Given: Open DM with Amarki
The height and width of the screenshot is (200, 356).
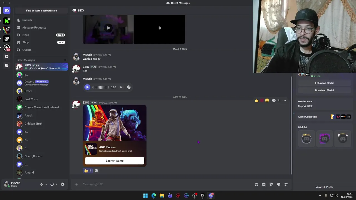Looking at the screenshot, I should point(41,172).
